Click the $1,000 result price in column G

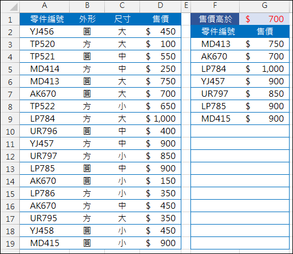click(265, 69)
